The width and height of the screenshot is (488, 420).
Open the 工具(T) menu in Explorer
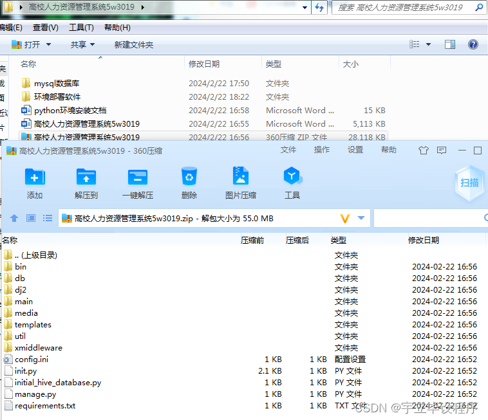pos(81,28)
